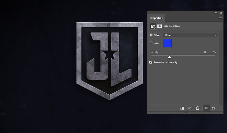Screen dimensions: 227x133
Task: Click the Photo Filter title text
Action: tap(172, 27)
